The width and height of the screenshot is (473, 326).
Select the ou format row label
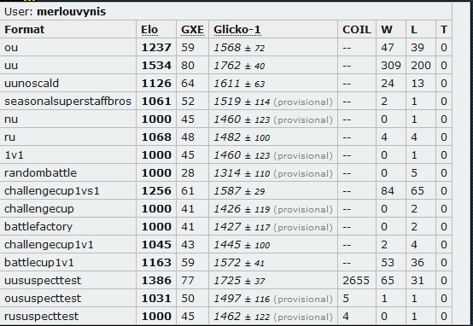coord(11,48)
